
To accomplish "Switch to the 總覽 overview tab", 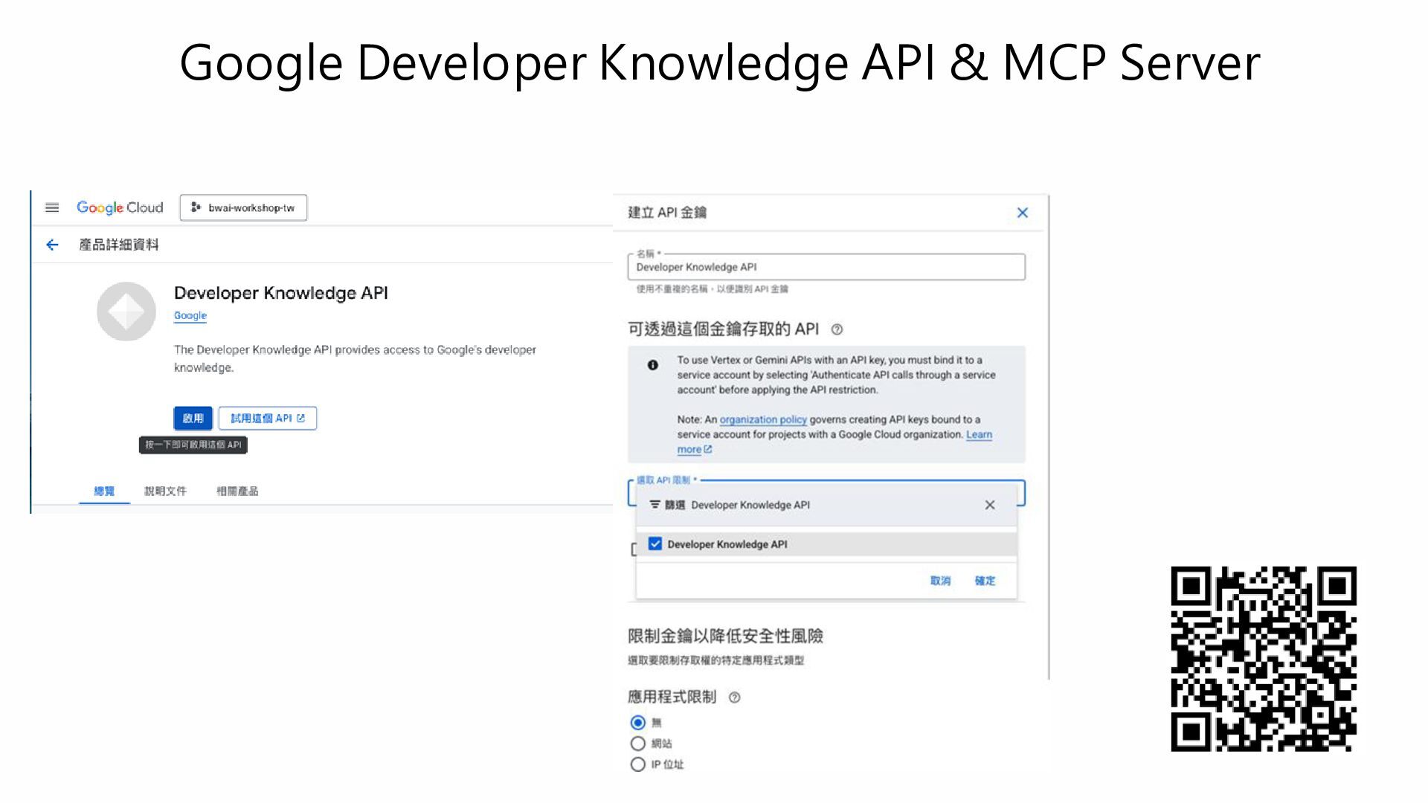I will (x=104, y=491).
